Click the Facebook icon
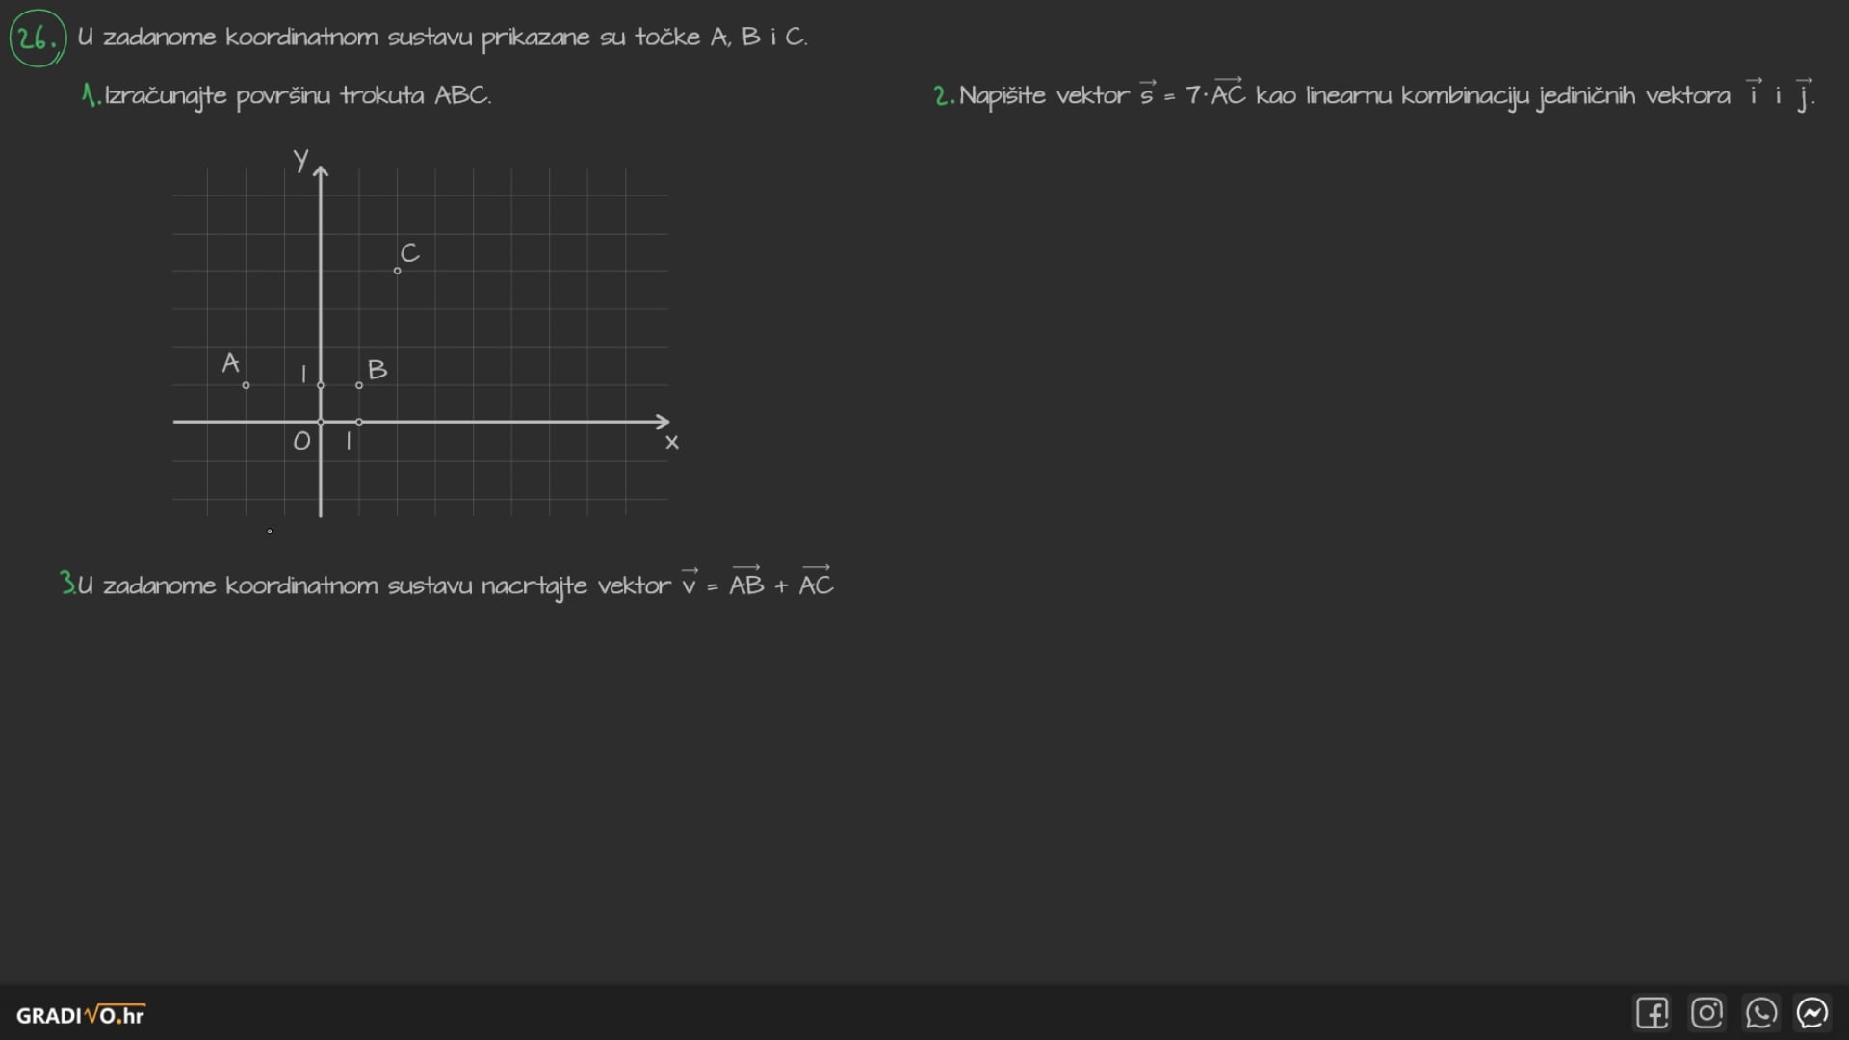The height and width of the screenshot is (1040, 1849). (x=1652, y=1013)
